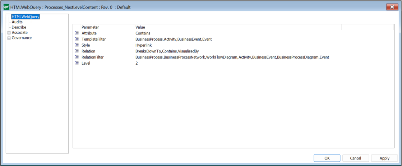The height and width of the screenshot is (166, 402).
Task: Click the green QW application icon
Action: coord(6,7)
